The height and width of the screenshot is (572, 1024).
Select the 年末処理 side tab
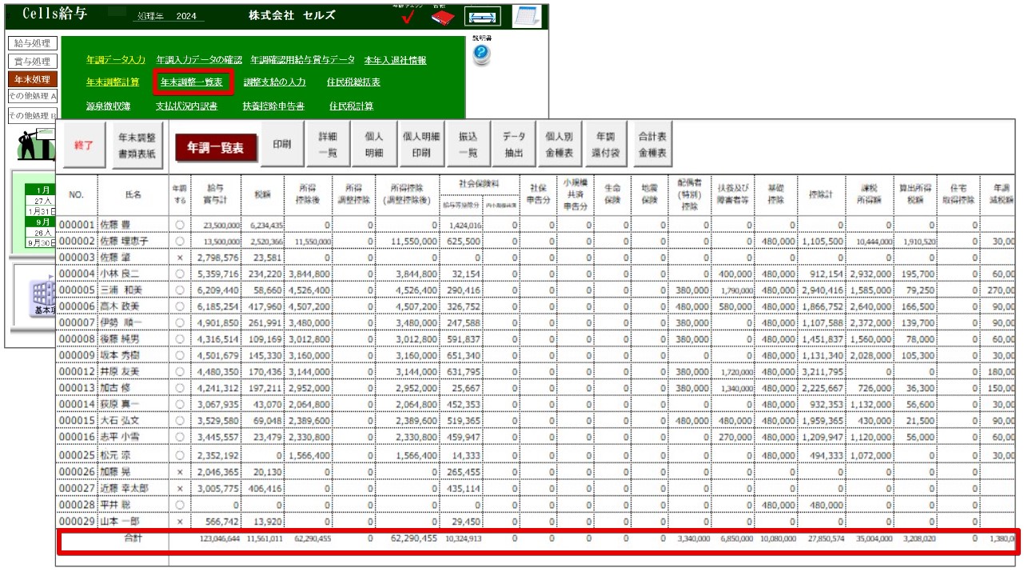tap(32, 79)
